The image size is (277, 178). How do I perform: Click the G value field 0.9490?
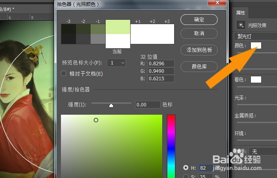[x=161, y=71]
